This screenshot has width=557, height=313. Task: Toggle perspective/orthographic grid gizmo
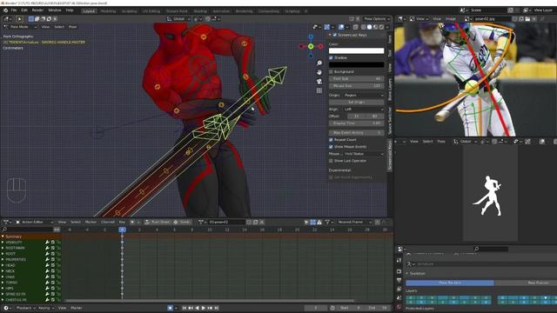[319, 90]
